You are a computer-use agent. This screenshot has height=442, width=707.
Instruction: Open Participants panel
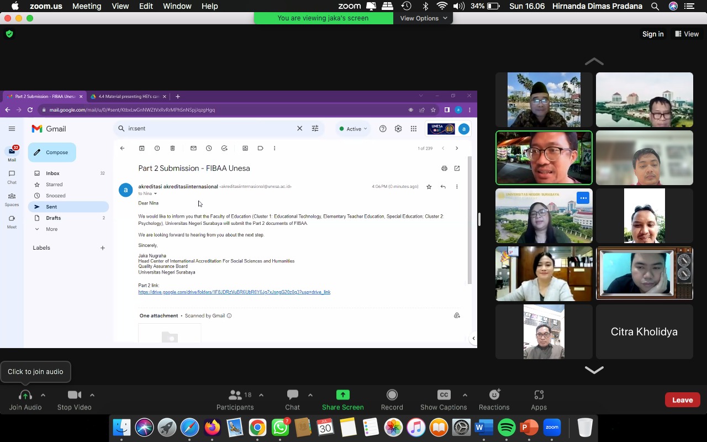(x=235, y=400)
